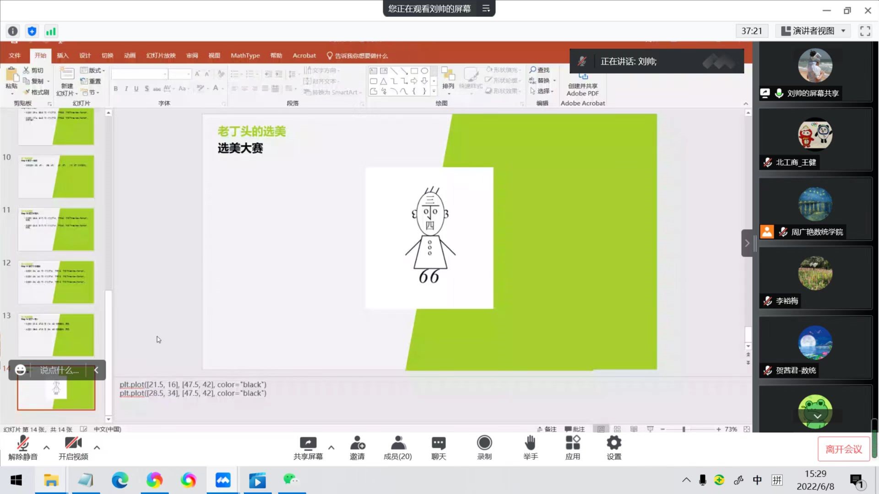Open meeting Settings gear
Viewport: 879px width, 494px height.
point(613,443)
